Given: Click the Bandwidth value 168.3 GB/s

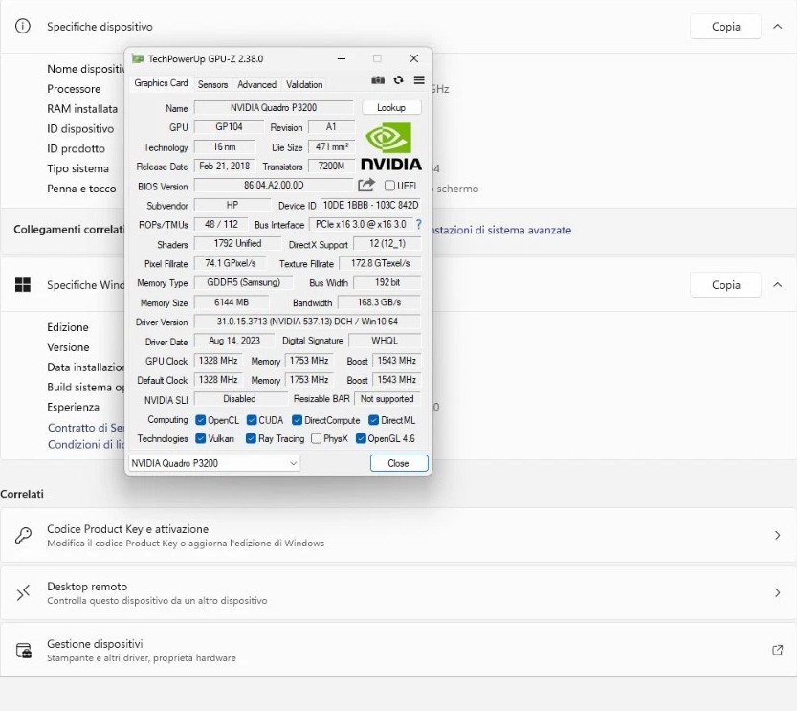Looking at the screenshot, I should pos(379,302).
